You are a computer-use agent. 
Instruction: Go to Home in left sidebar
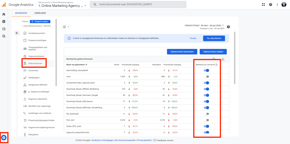(4, 14)
